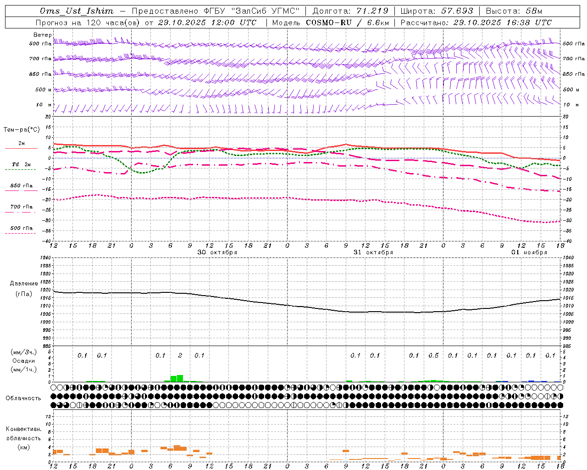Select the "Долгота: 71.219" header value
Screen dimensions: 587x470
pyautogui.click(x=350, y=11)
